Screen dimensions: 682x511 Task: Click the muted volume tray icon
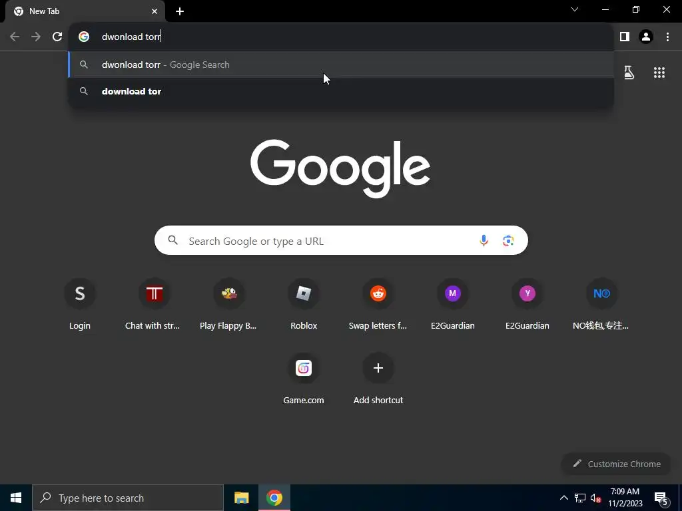click(x=596, y=498)
